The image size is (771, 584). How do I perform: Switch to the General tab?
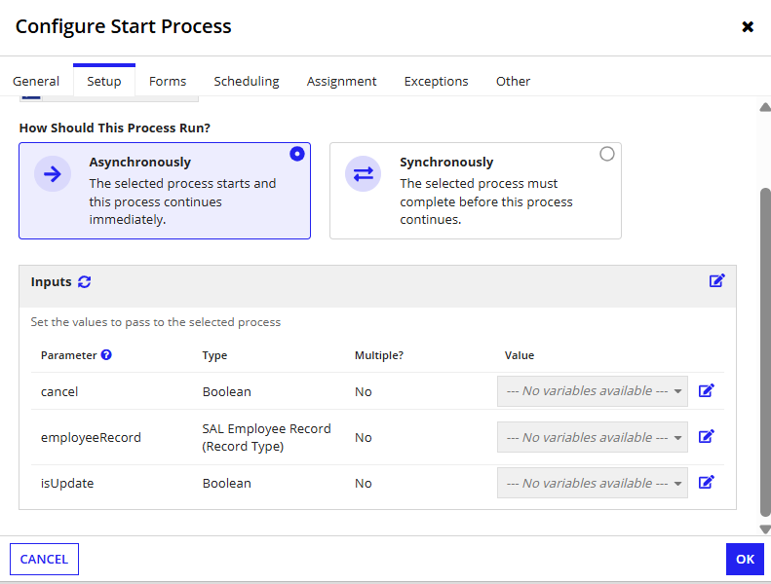pyautogui.click(x=36, y=81)
